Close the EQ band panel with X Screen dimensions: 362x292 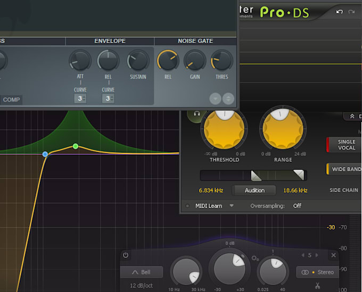[333, 255]
